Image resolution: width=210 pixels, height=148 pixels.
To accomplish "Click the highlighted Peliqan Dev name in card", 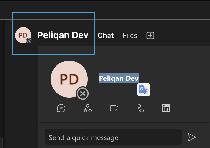I will pyautogui.click(x=119, y=78).
